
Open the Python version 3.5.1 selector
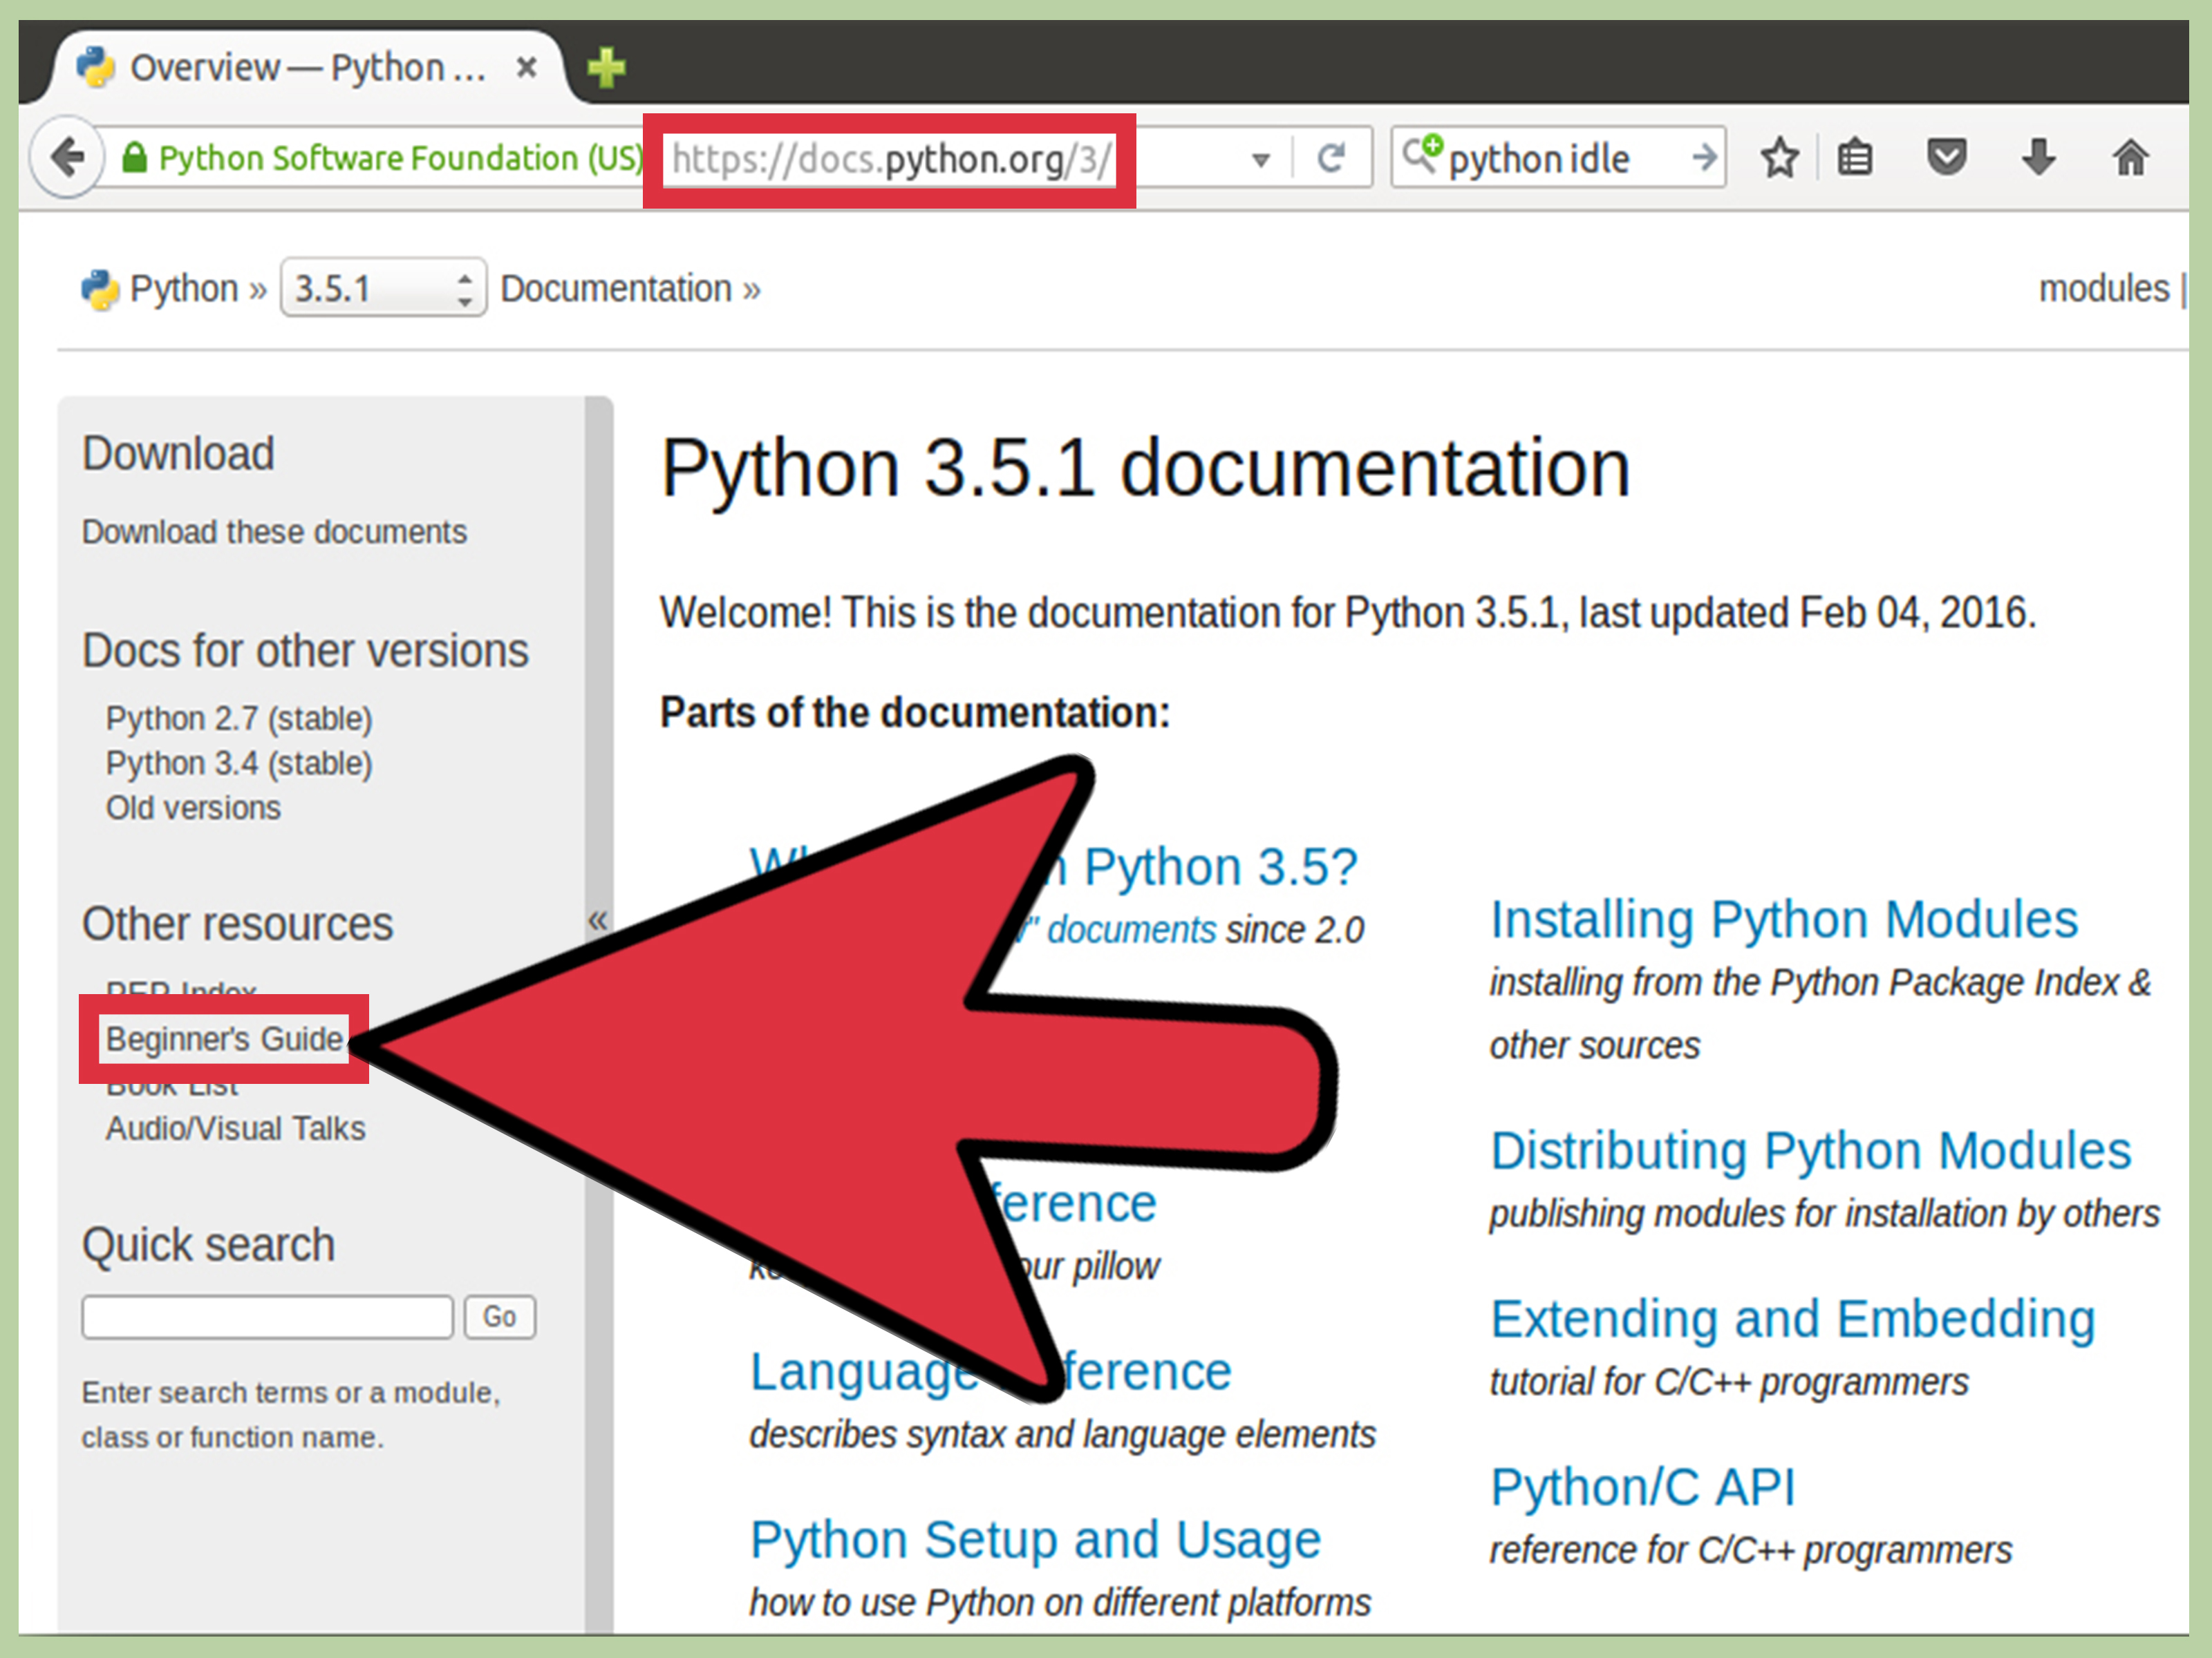pos(383,289)
